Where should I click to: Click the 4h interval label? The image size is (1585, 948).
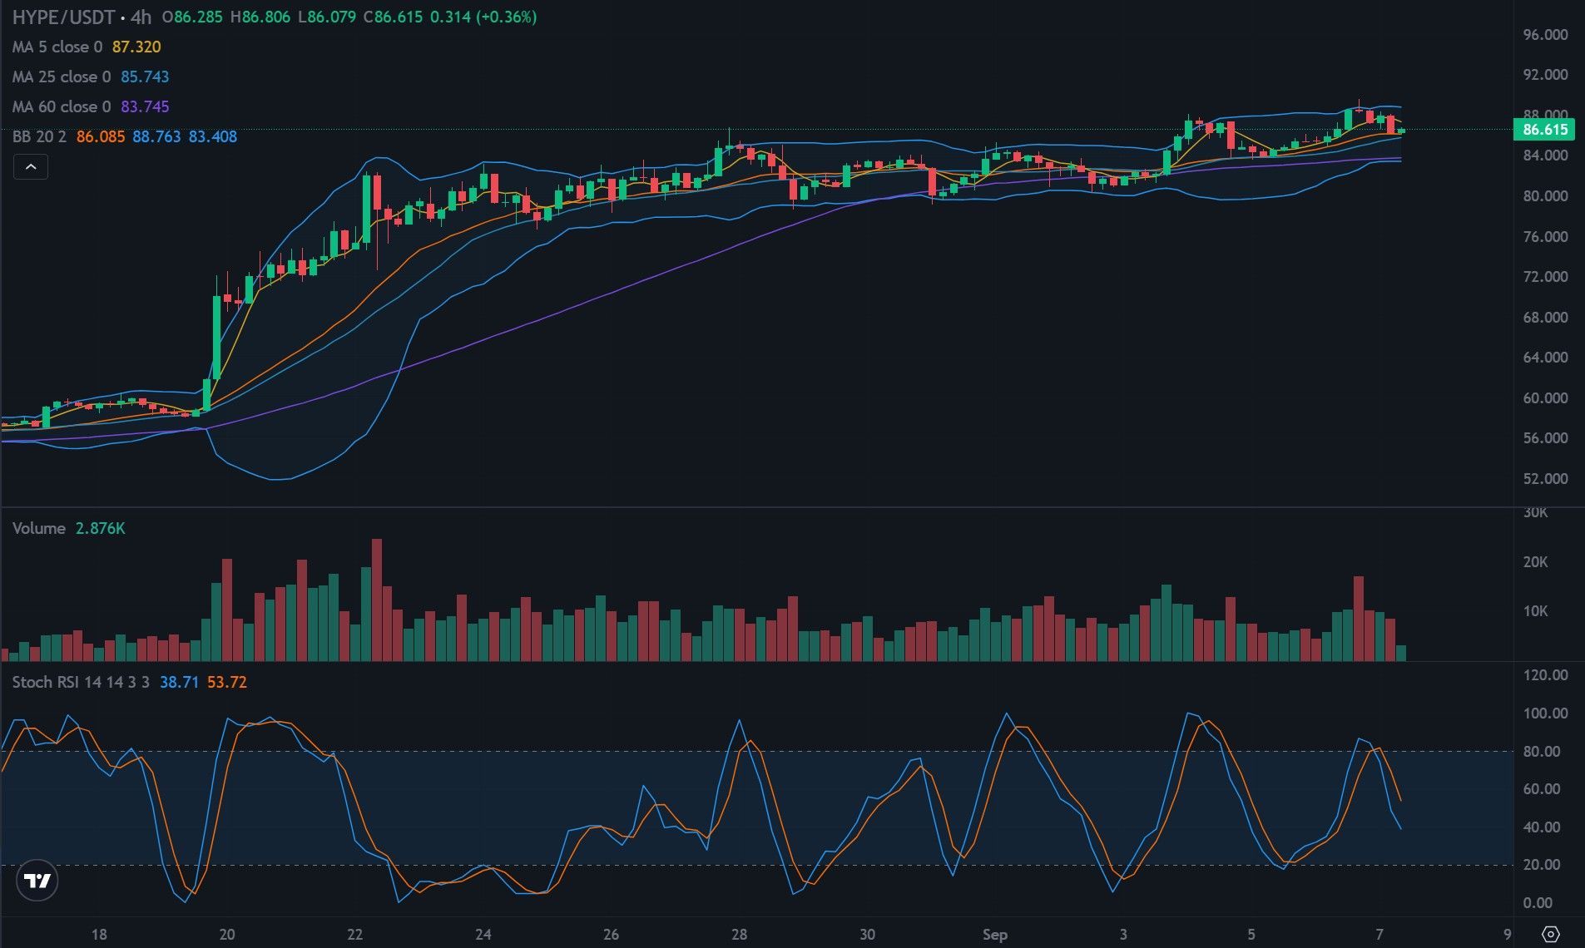(x=141, y=17)
